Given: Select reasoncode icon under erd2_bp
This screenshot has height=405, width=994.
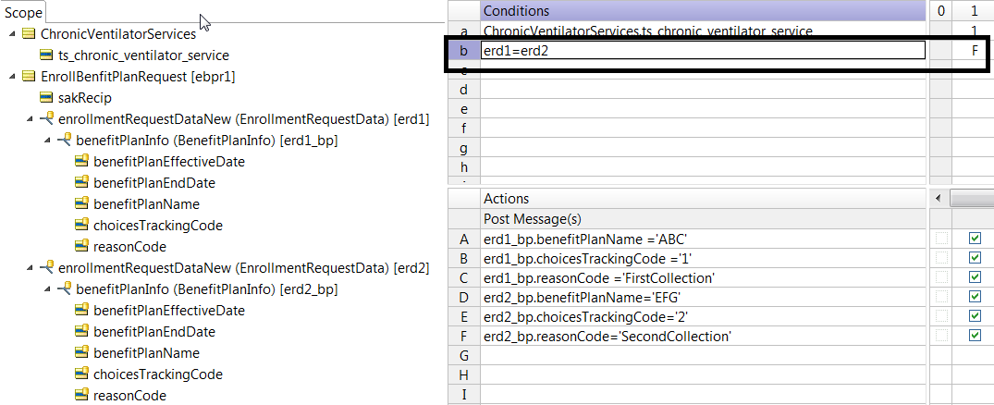Looking at the screenshot, I should pyautogui.click(x=81, y=396).
